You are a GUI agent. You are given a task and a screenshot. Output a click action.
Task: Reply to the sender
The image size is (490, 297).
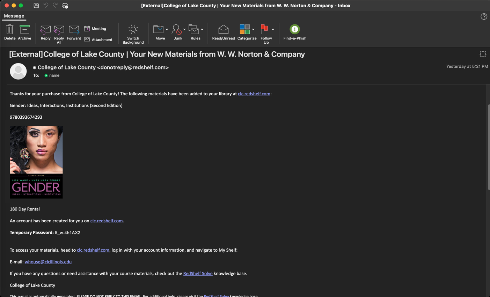point(45,33)
